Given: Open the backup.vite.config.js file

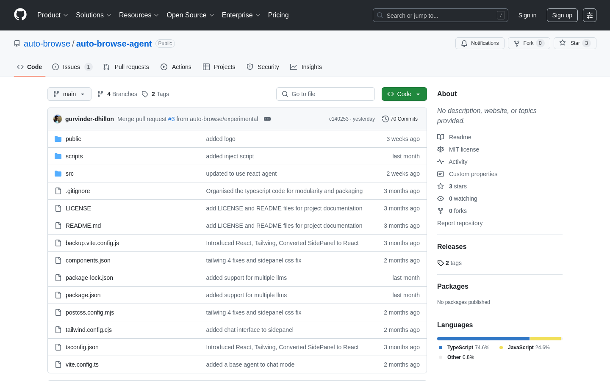Looking at the screenshot, I should click(x=92, y=243).
